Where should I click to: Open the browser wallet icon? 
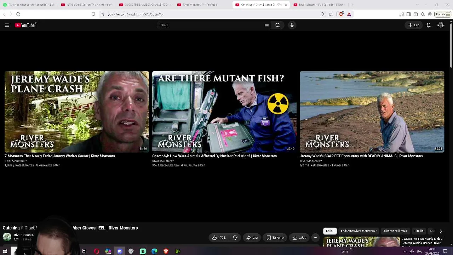(x=415, y=14)
